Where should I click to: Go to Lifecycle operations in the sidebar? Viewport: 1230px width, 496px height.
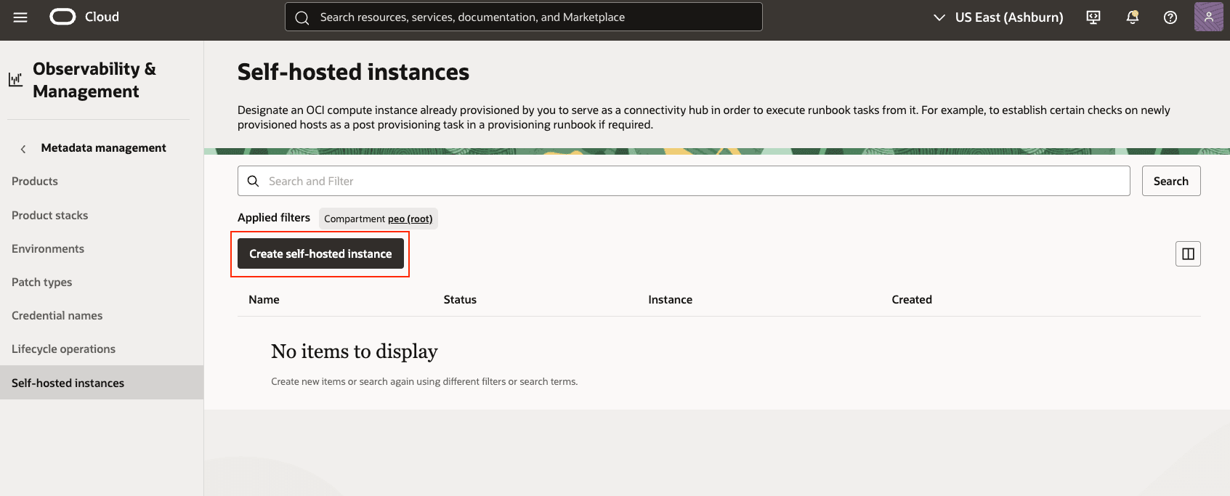click(63, 349)
